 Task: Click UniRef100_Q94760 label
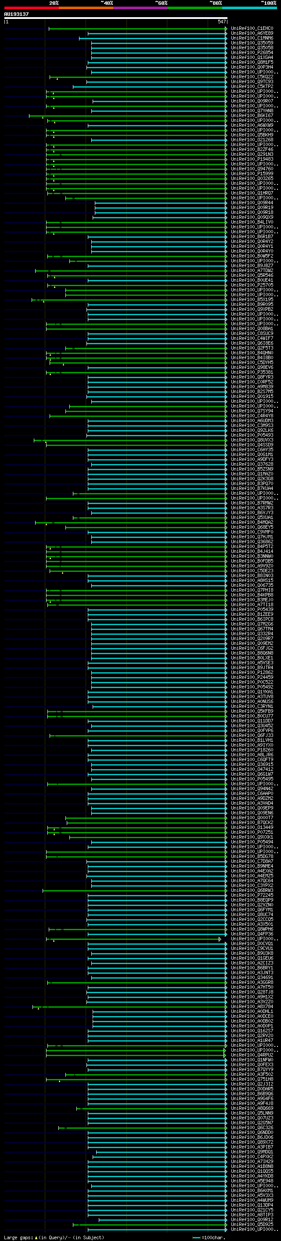click(x=252, y=169)
